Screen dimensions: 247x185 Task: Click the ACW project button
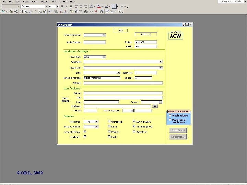pyautogui.click(x=176, y=35)
